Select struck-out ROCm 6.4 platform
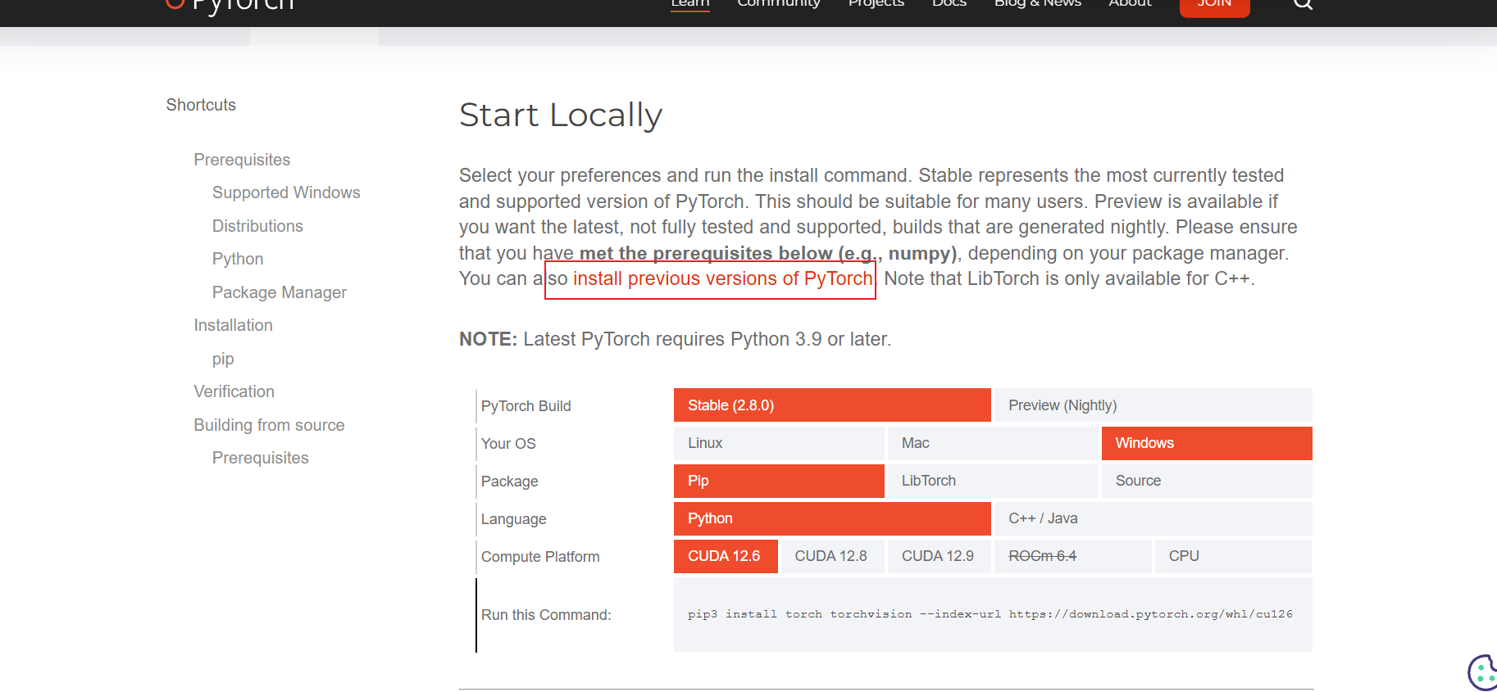The width and height of the screenshot is (1497, 692). [x=1073, y=556]
